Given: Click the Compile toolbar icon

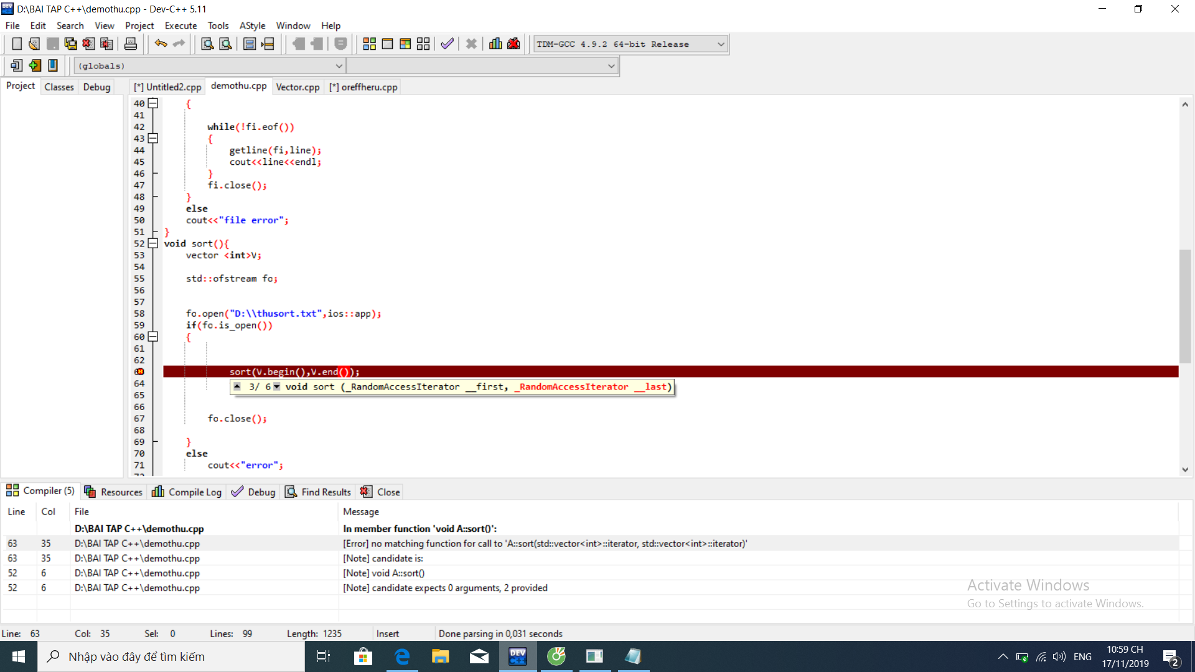Looking at the screenshot, I should point(369,44).
